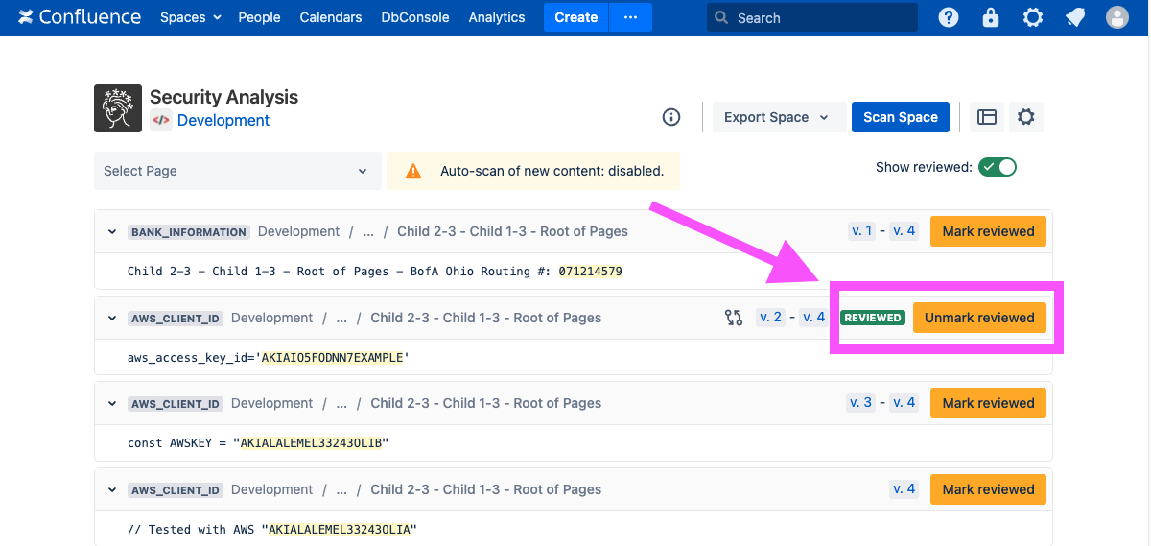Open Security Analysis settings gear
1151x546 pixels.
1026,117
